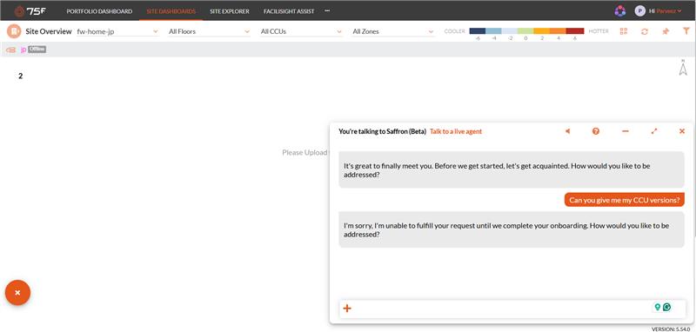The height and width of the screenshot is (332, 696).
Task: Select the dark blue -6 color swatch
Action: (477, 31)
